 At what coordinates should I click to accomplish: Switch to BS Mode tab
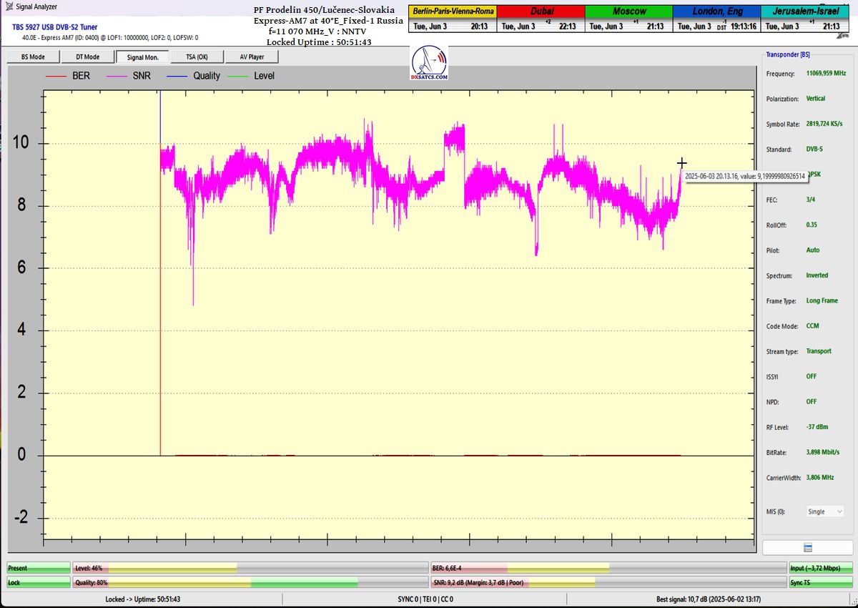click(x=32, y=57)
